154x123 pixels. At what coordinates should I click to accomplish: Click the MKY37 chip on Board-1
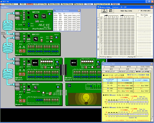click(x=35, y=39)
